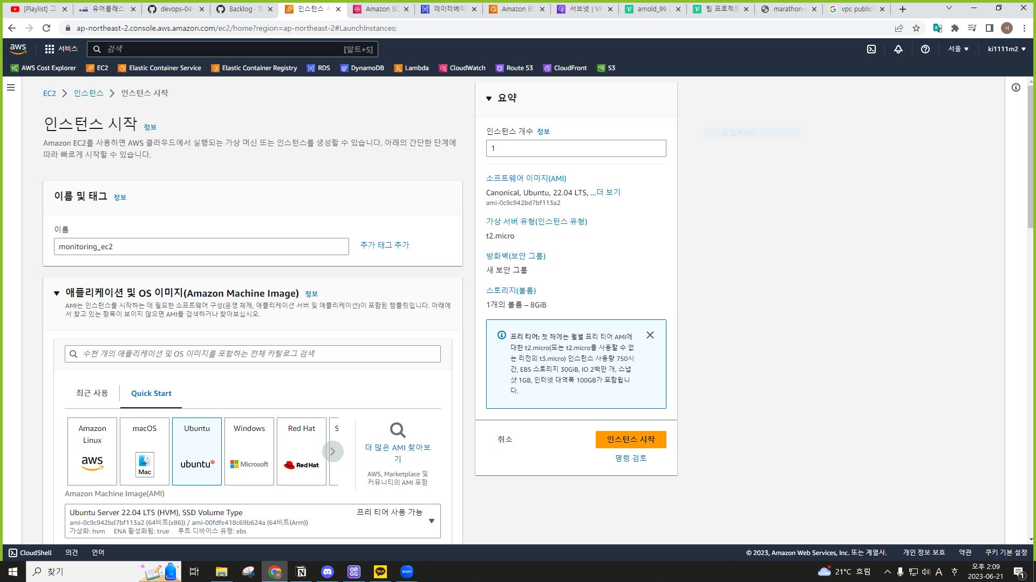
Task: Select the macOS AMI tile
Action: (145, 451)
